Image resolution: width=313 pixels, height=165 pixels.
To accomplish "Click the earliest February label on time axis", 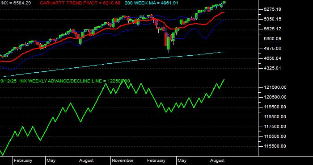I will (x=23, y=161).
